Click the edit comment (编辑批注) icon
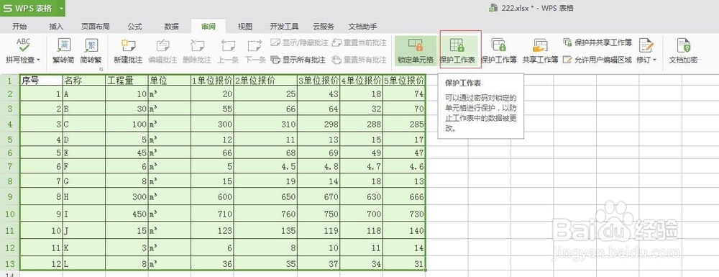This screenshot has width=719, height=277. (162, 46)
